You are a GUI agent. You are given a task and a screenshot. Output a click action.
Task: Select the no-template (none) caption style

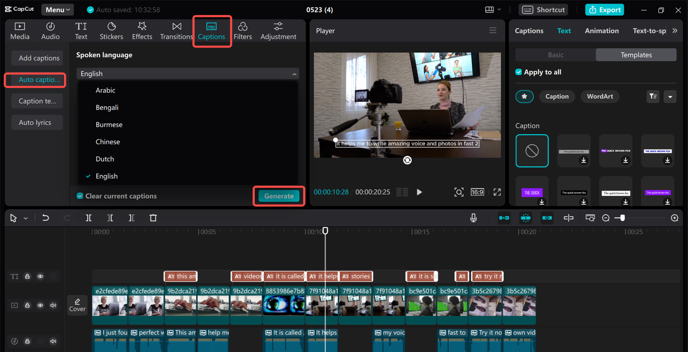pyautogui.click(x=532, y=151)
